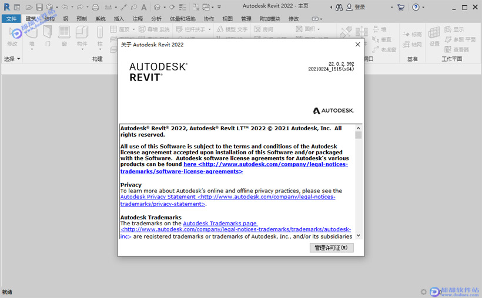482x298 pixels.
Task: Click the work plane Set (设置) tool
Action: 434,36
